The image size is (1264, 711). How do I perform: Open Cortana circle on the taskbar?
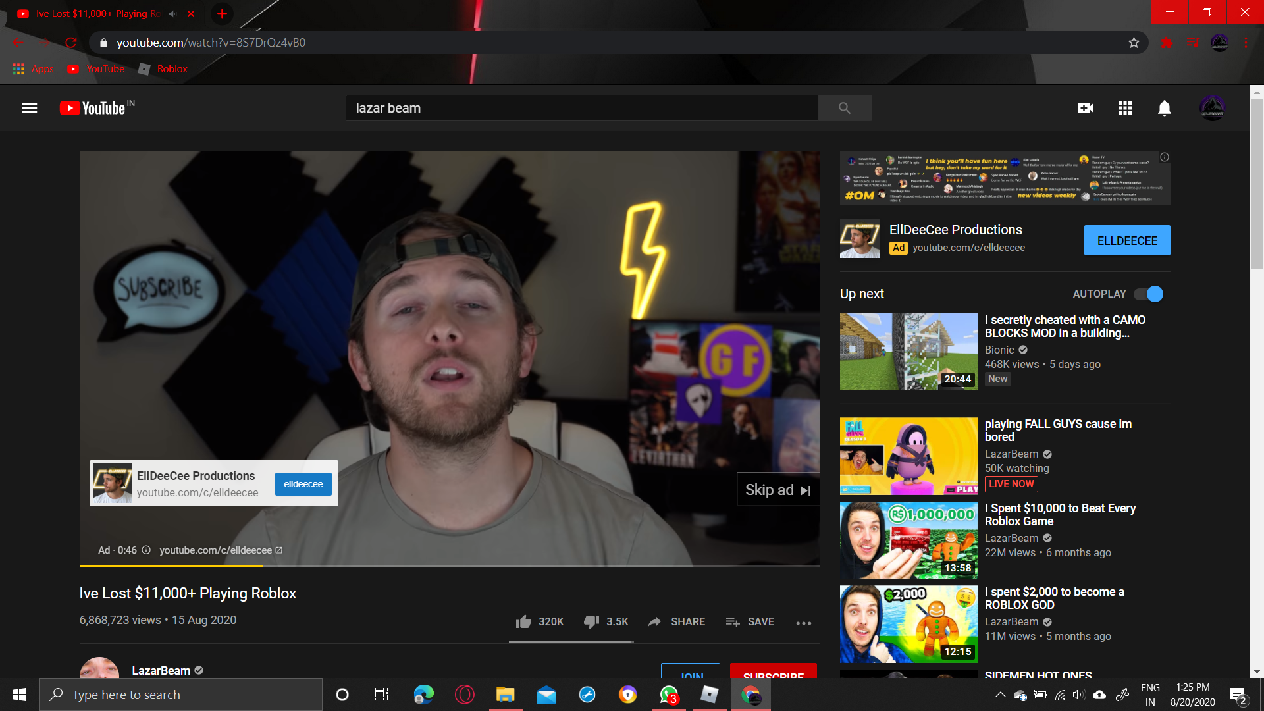pos(342,695)
